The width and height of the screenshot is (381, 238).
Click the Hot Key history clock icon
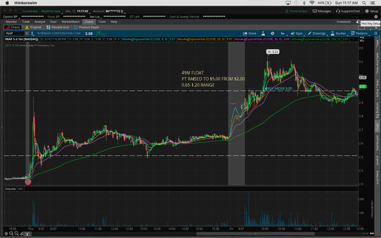[358, 22]
